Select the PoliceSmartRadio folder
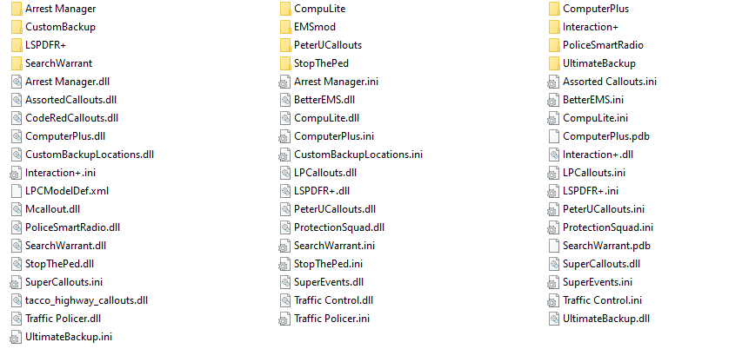This screenshot has width=742, height=362. tap(596, 45)
